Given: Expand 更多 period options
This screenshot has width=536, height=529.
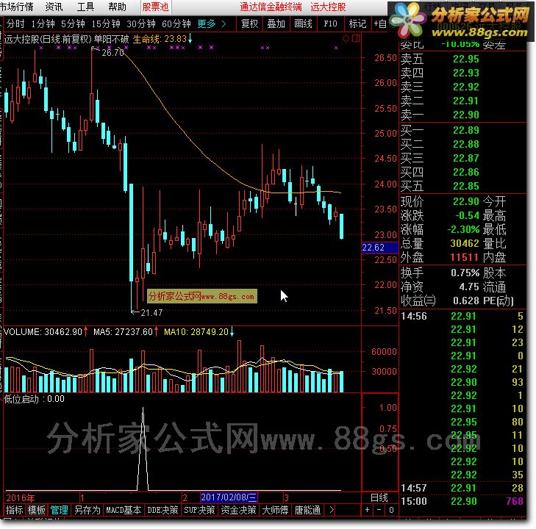Looking at the screenshot, I should click(212, 24).
